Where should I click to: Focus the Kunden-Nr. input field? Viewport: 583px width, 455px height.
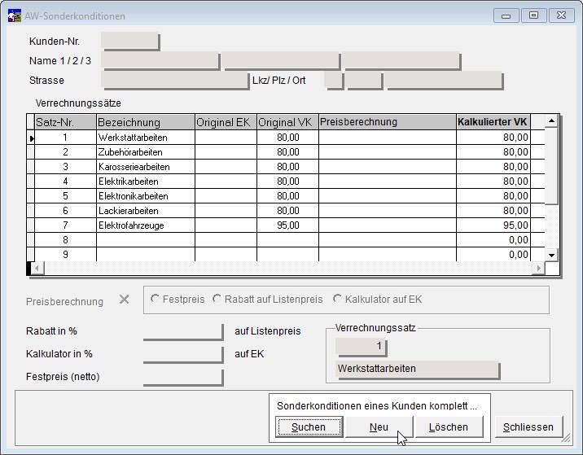coord(130,42)
